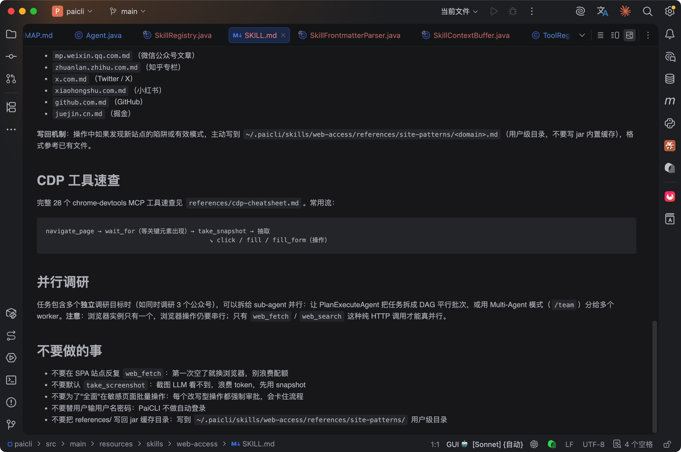The image size is (681, 452).
Task: Close the SKILL.md tab
Action: (x=283, y=35)
